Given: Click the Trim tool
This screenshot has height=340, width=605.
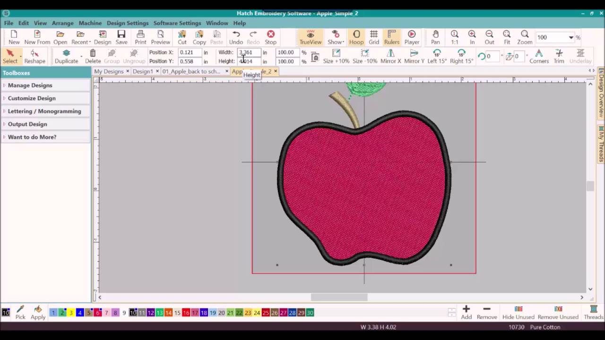Looking at the screenshot, I should [559, 56].
